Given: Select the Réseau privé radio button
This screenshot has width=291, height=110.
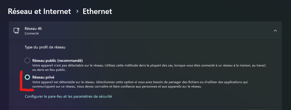Looking at the screenshot, I should tap(27, 77).
